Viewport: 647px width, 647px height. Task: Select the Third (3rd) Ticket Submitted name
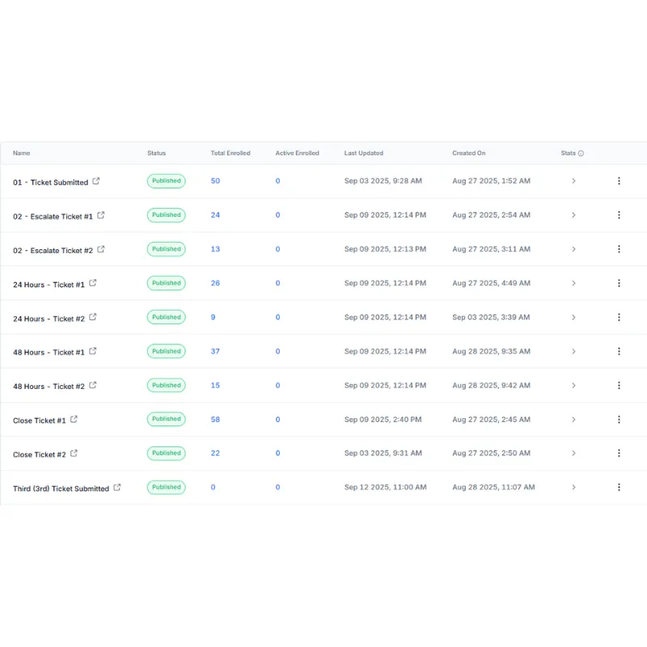(x=61, y=488)
